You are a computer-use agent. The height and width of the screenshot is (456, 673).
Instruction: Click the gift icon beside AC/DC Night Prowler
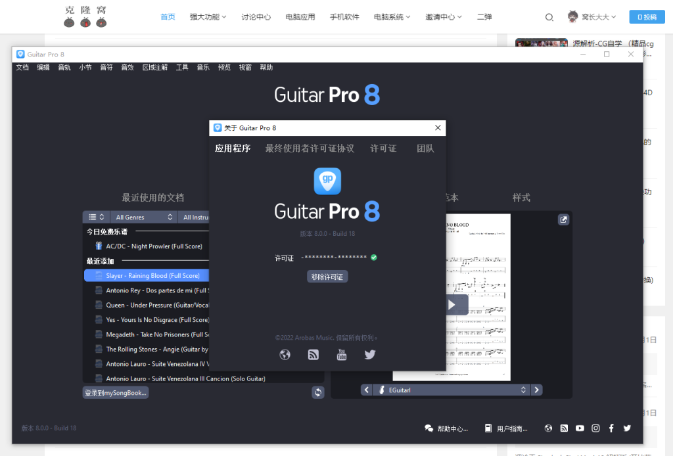click(x=99, y=246)
